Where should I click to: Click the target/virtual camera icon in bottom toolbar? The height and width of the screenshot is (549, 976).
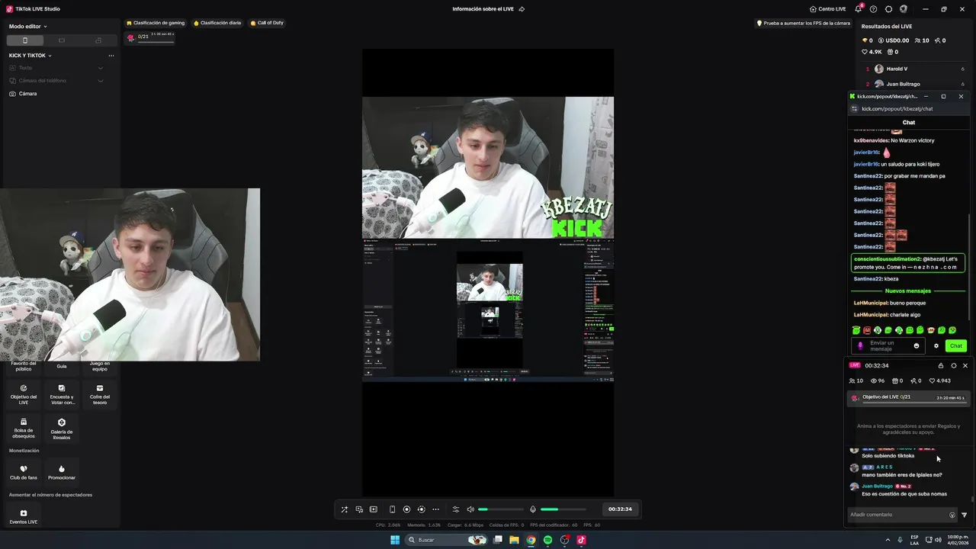421,509
